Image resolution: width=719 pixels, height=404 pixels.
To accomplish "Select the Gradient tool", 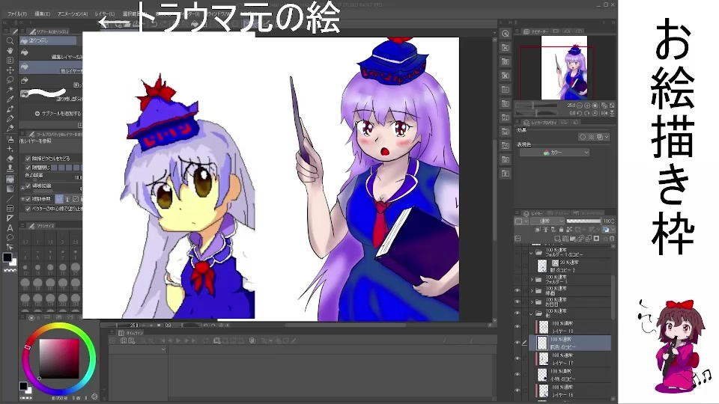I will (x=10, y=189).
